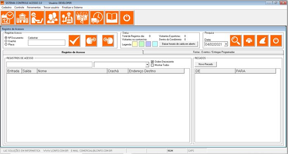Open the Ferramentas menu
Viewport: 288px width, 154px height.
tap(34, 7)
